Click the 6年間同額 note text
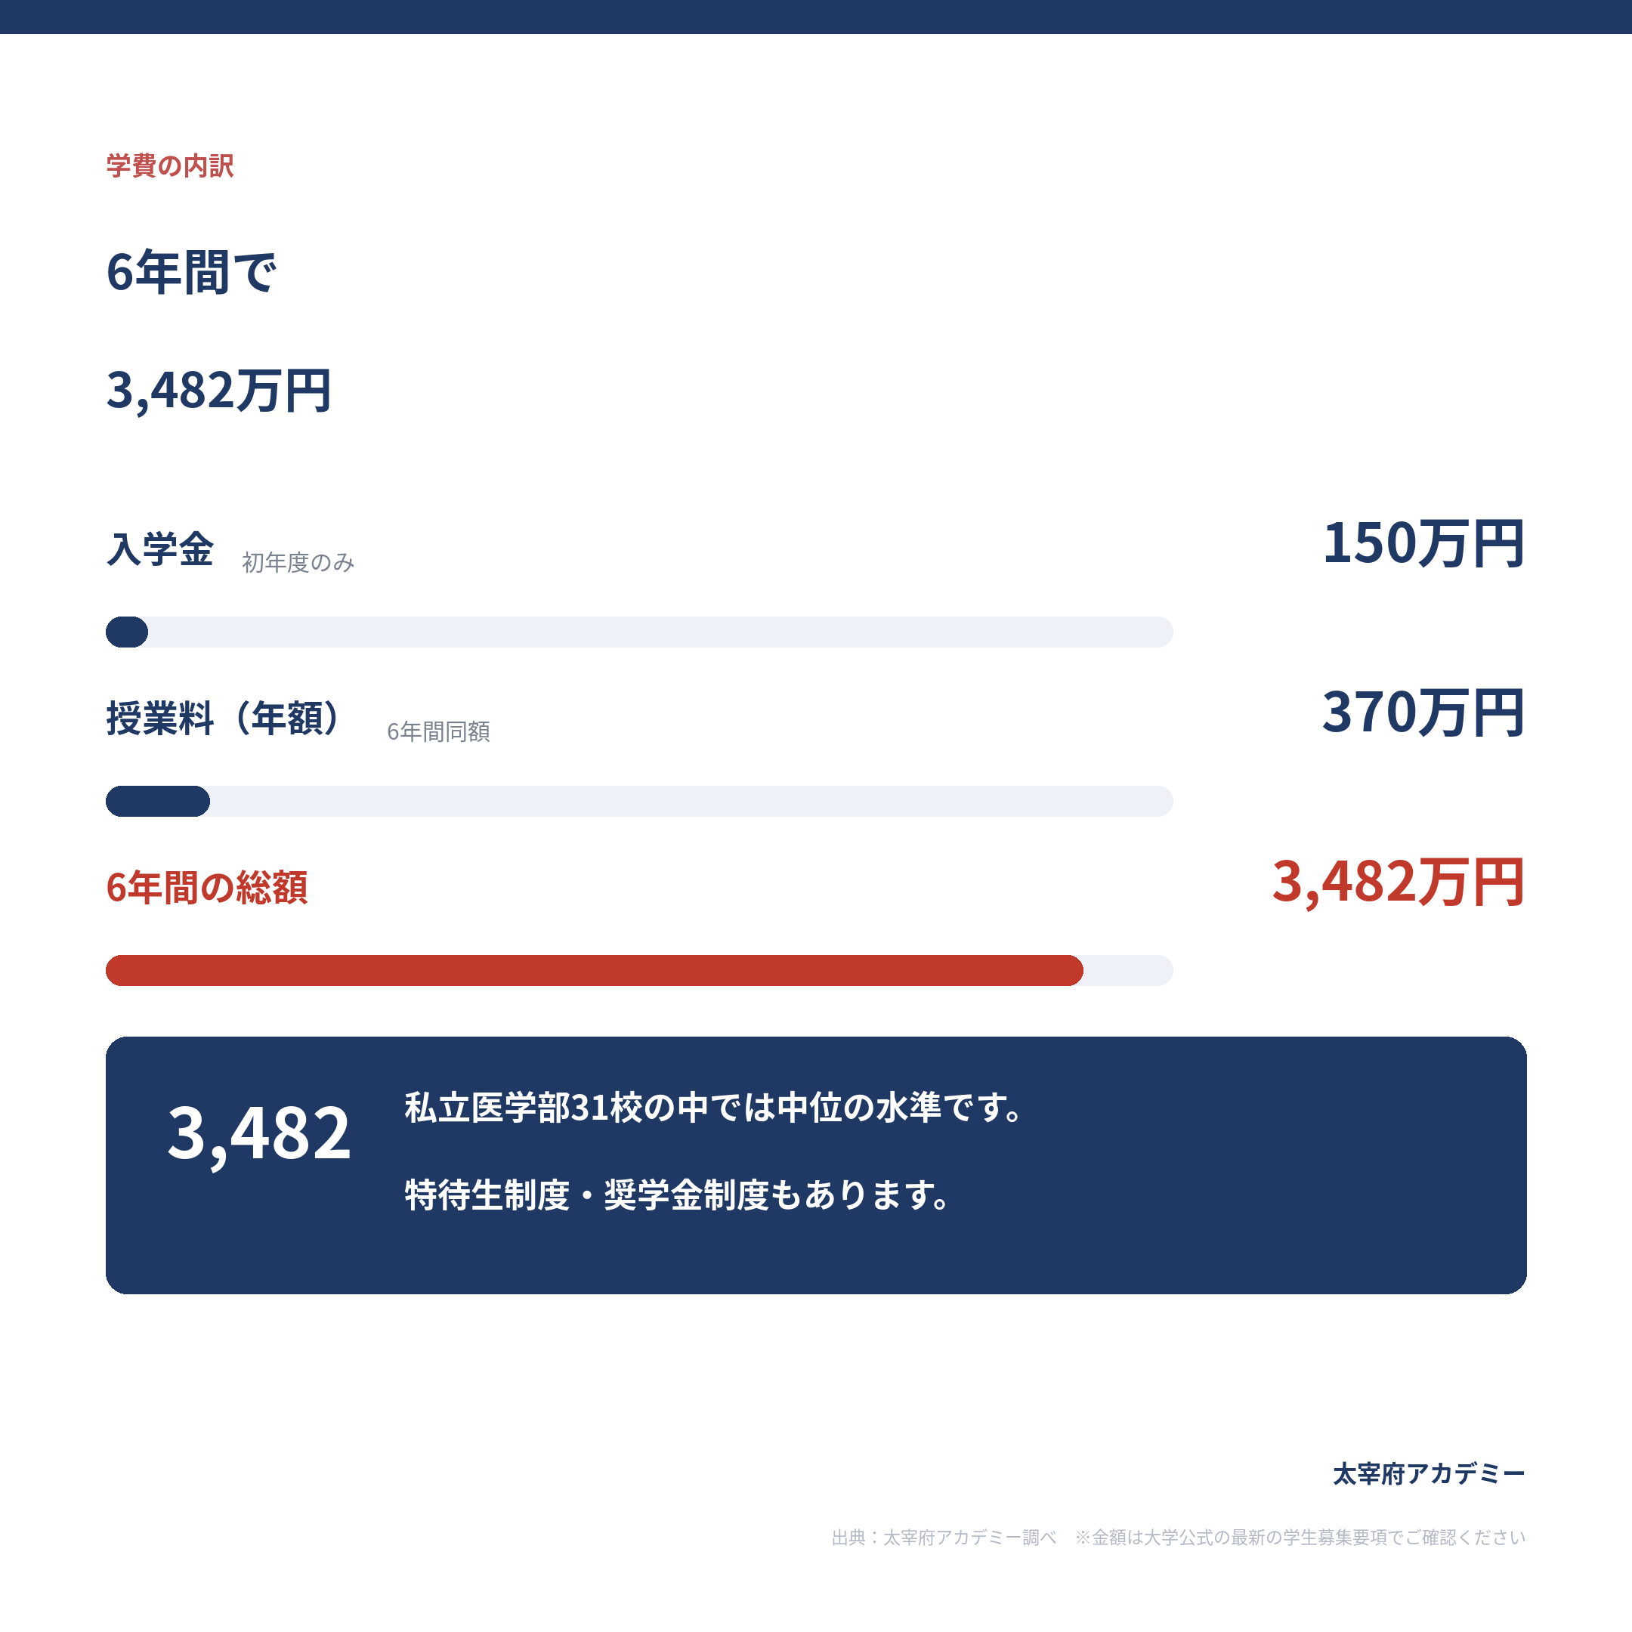1632x1632 pixels. click(x=438, y=731)
